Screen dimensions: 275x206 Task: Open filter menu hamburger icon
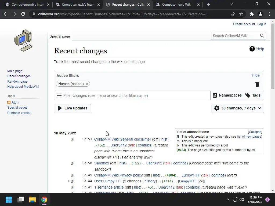[x=59, y=95]
